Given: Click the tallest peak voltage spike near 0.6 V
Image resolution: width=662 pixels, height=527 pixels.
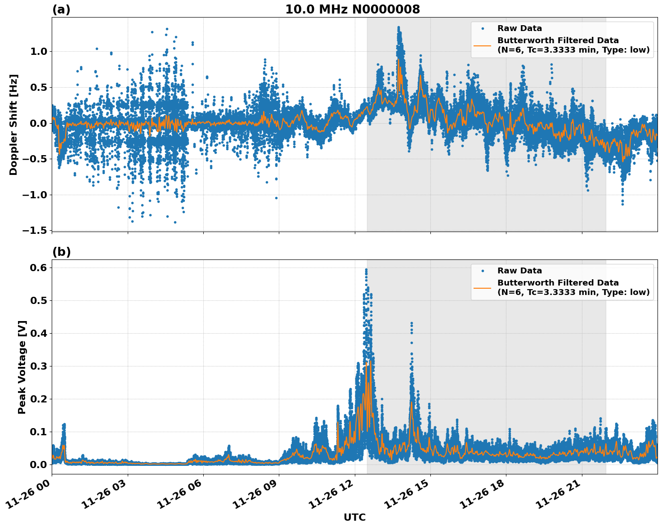Looking at the screenshot, I should coord(366,270).
